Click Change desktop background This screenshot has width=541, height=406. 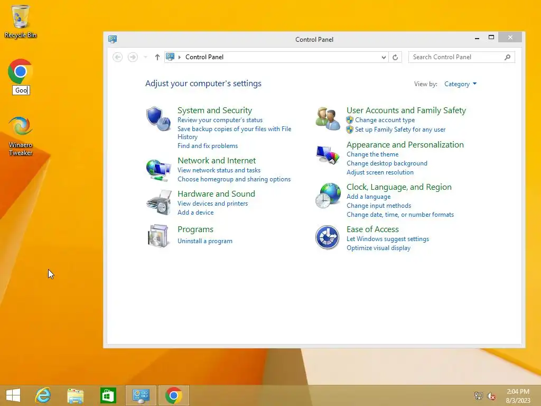(x=387, y=163)
